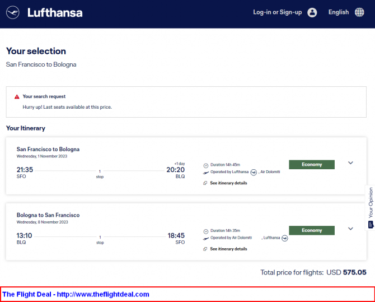The height and width of the screenshot is (302, 375).
Task: Click the Lufthansa emblem on the return flight
Action: pos(284,238)
